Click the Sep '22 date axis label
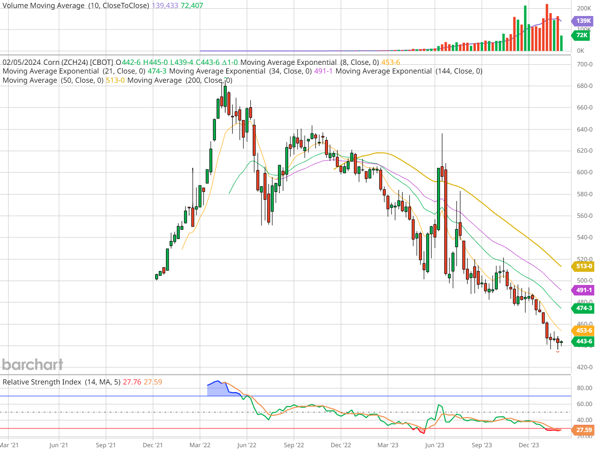The image size is (595, 452). pos(294,445)
